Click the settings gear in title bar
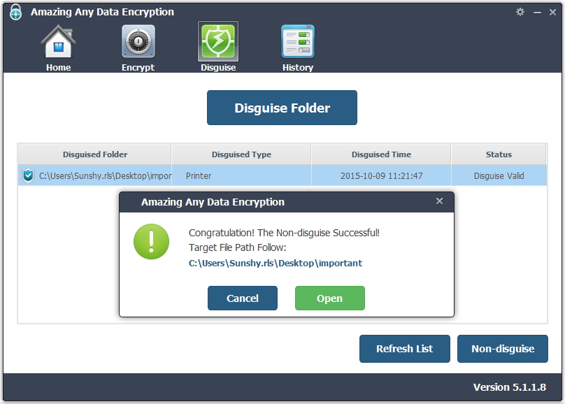Viewport: 565px width, 404px height. point(520,12)
